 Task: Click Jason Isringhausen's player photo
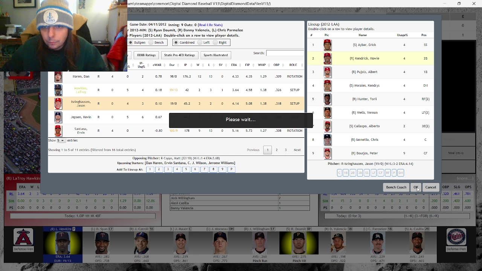[x=58, y=104]
